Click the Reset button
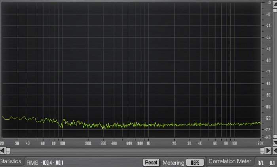 (x=151, y=162)
